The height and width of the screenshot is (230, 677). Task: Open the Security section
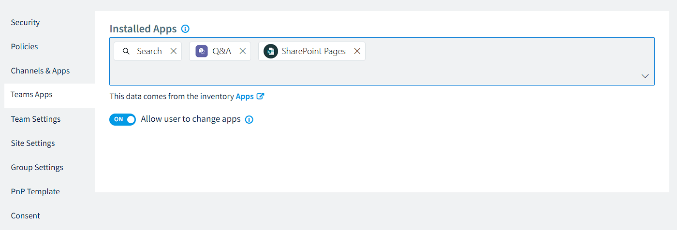tap(26, 22)
